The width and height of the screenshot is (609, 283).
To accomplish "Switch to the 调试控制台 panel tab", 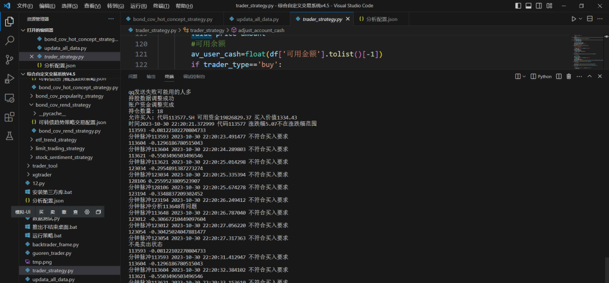I will (194, 77).
